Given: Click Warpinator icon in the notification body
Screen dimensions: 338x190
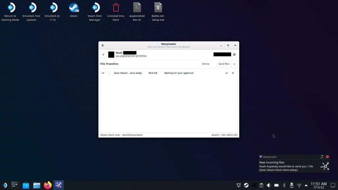Looking at the screenshot, I should click(325, 166).
